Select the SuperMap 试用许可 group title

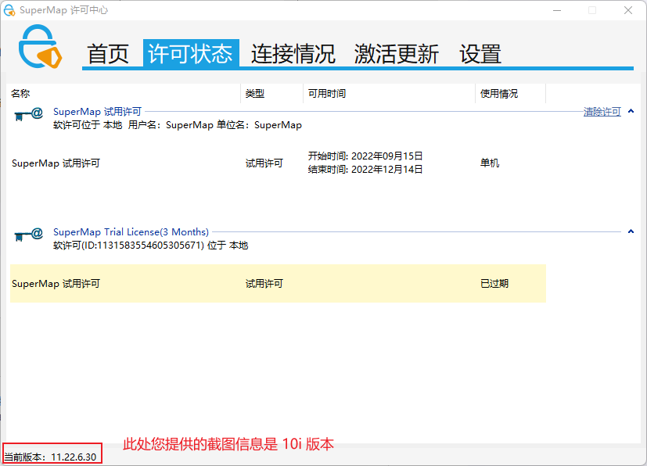[97, 112]
